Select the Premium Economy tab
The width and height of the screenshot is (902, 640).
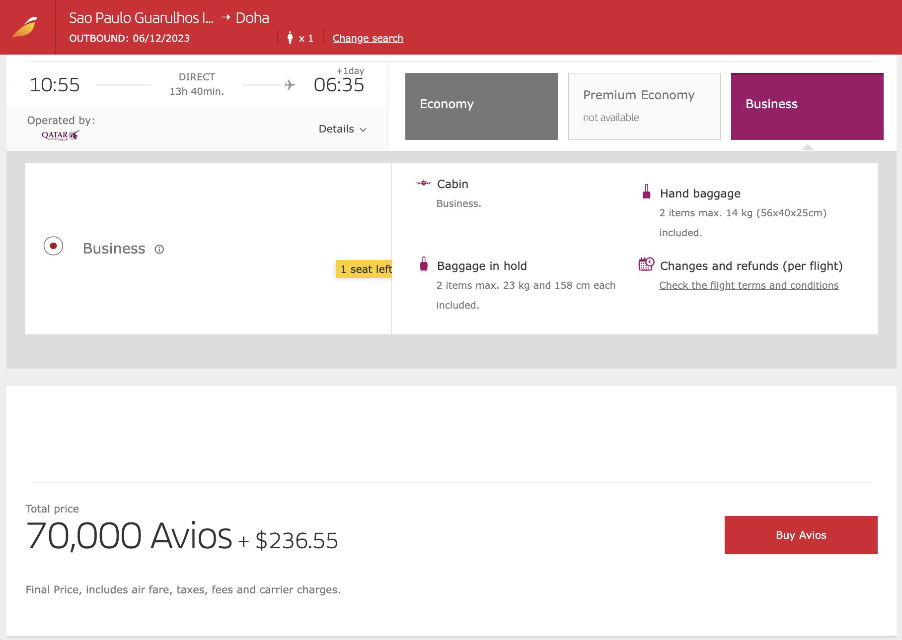click(644, 106)
